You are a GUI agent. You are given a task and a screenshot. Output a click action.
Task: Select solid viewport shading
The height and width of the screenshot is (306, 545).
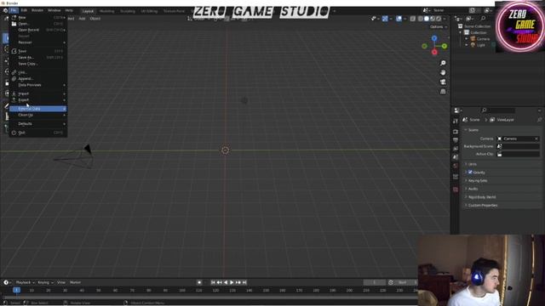(427, 19)
